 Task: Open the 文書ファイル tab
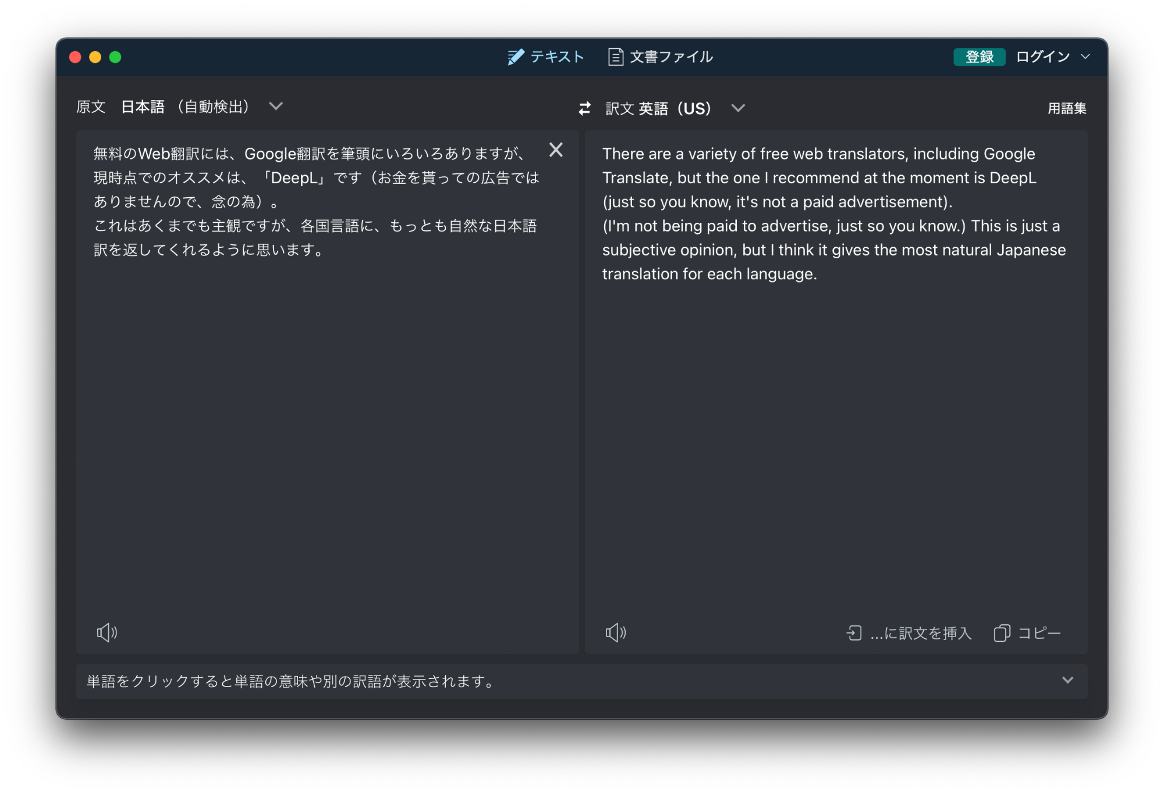tap(660, 56)
